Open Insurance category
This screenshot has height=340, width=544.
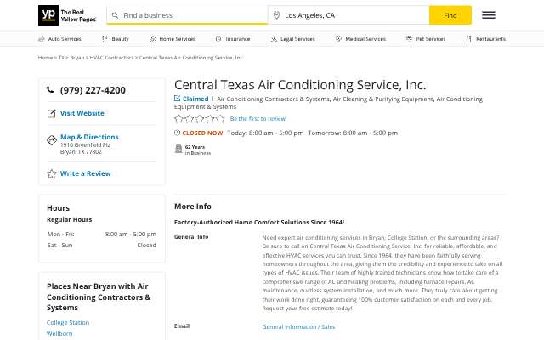[x=232, y=39]
